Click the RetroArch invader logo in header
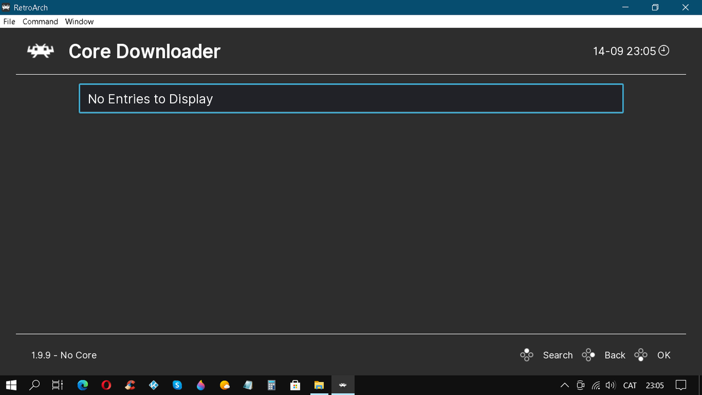702x395 pixels. [x=41, y=51]
